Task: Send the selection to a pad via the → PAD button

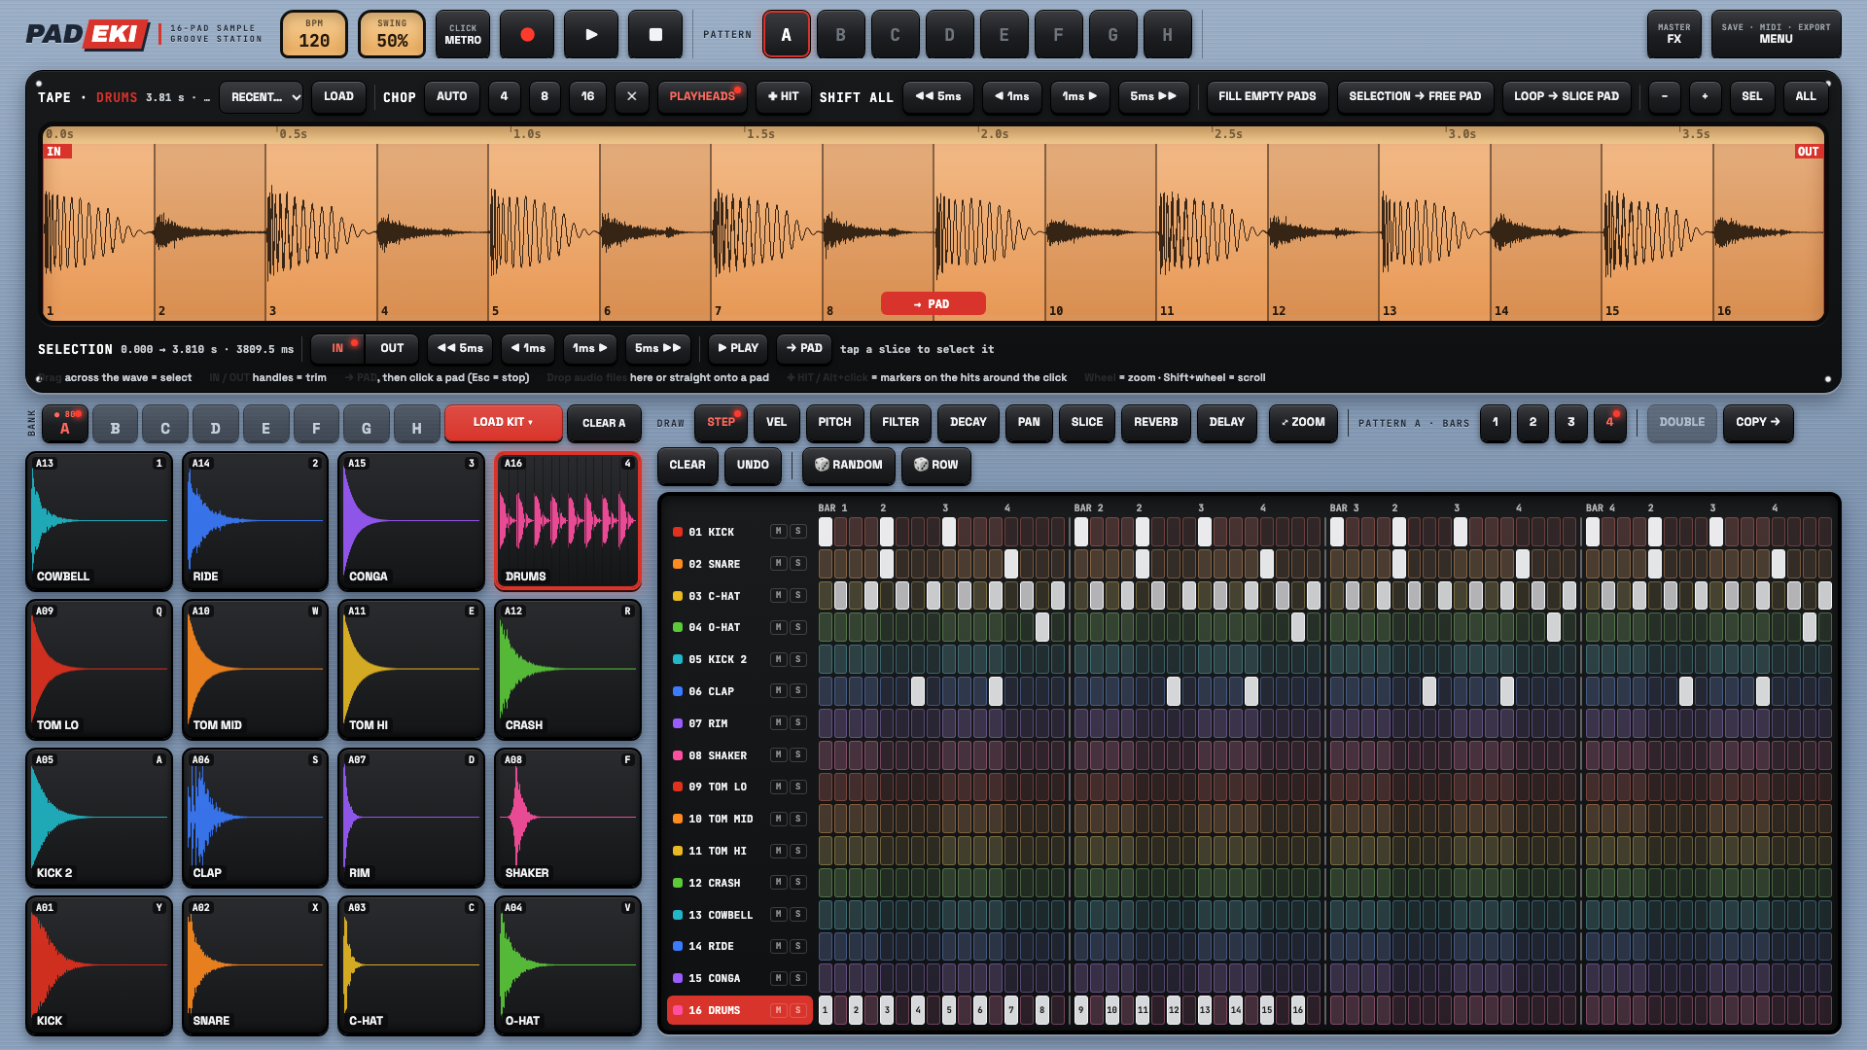Action: click(804, 348)
